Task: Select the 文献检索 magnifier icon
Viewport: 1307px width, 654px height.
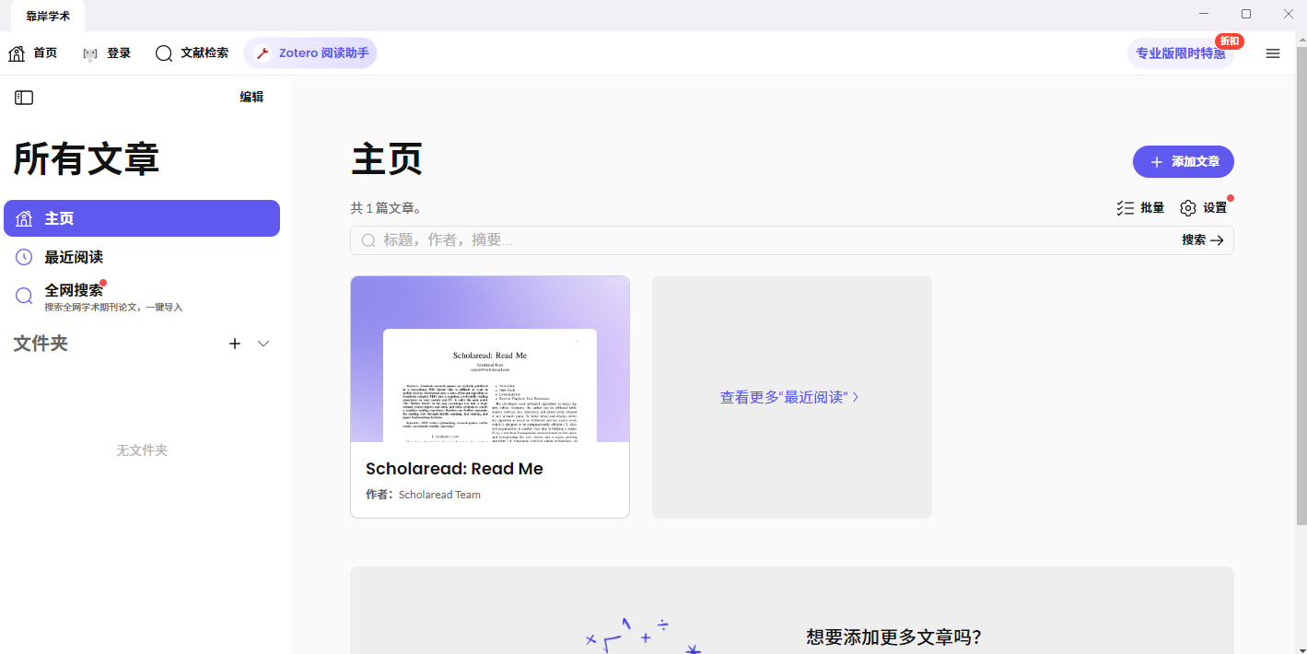Action: click(x=165, y=53)
